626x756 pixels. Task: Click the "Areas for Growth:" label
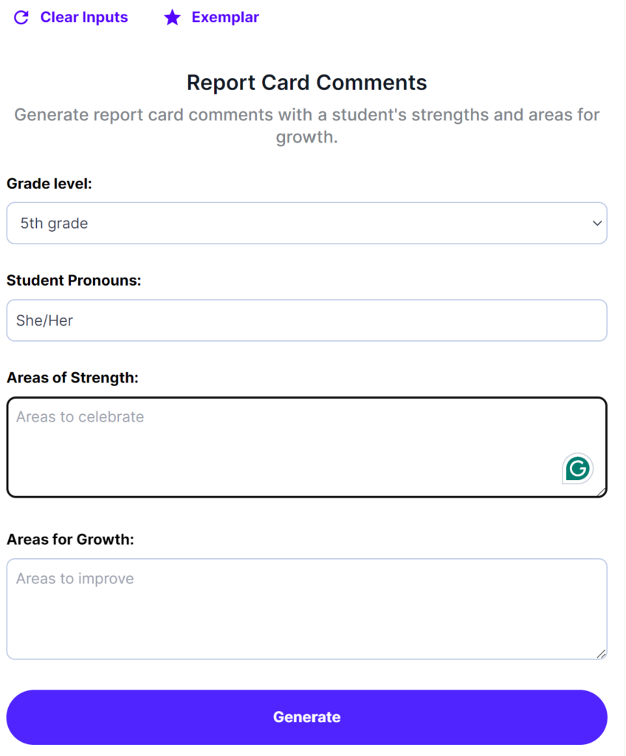(x=70, y=539)
